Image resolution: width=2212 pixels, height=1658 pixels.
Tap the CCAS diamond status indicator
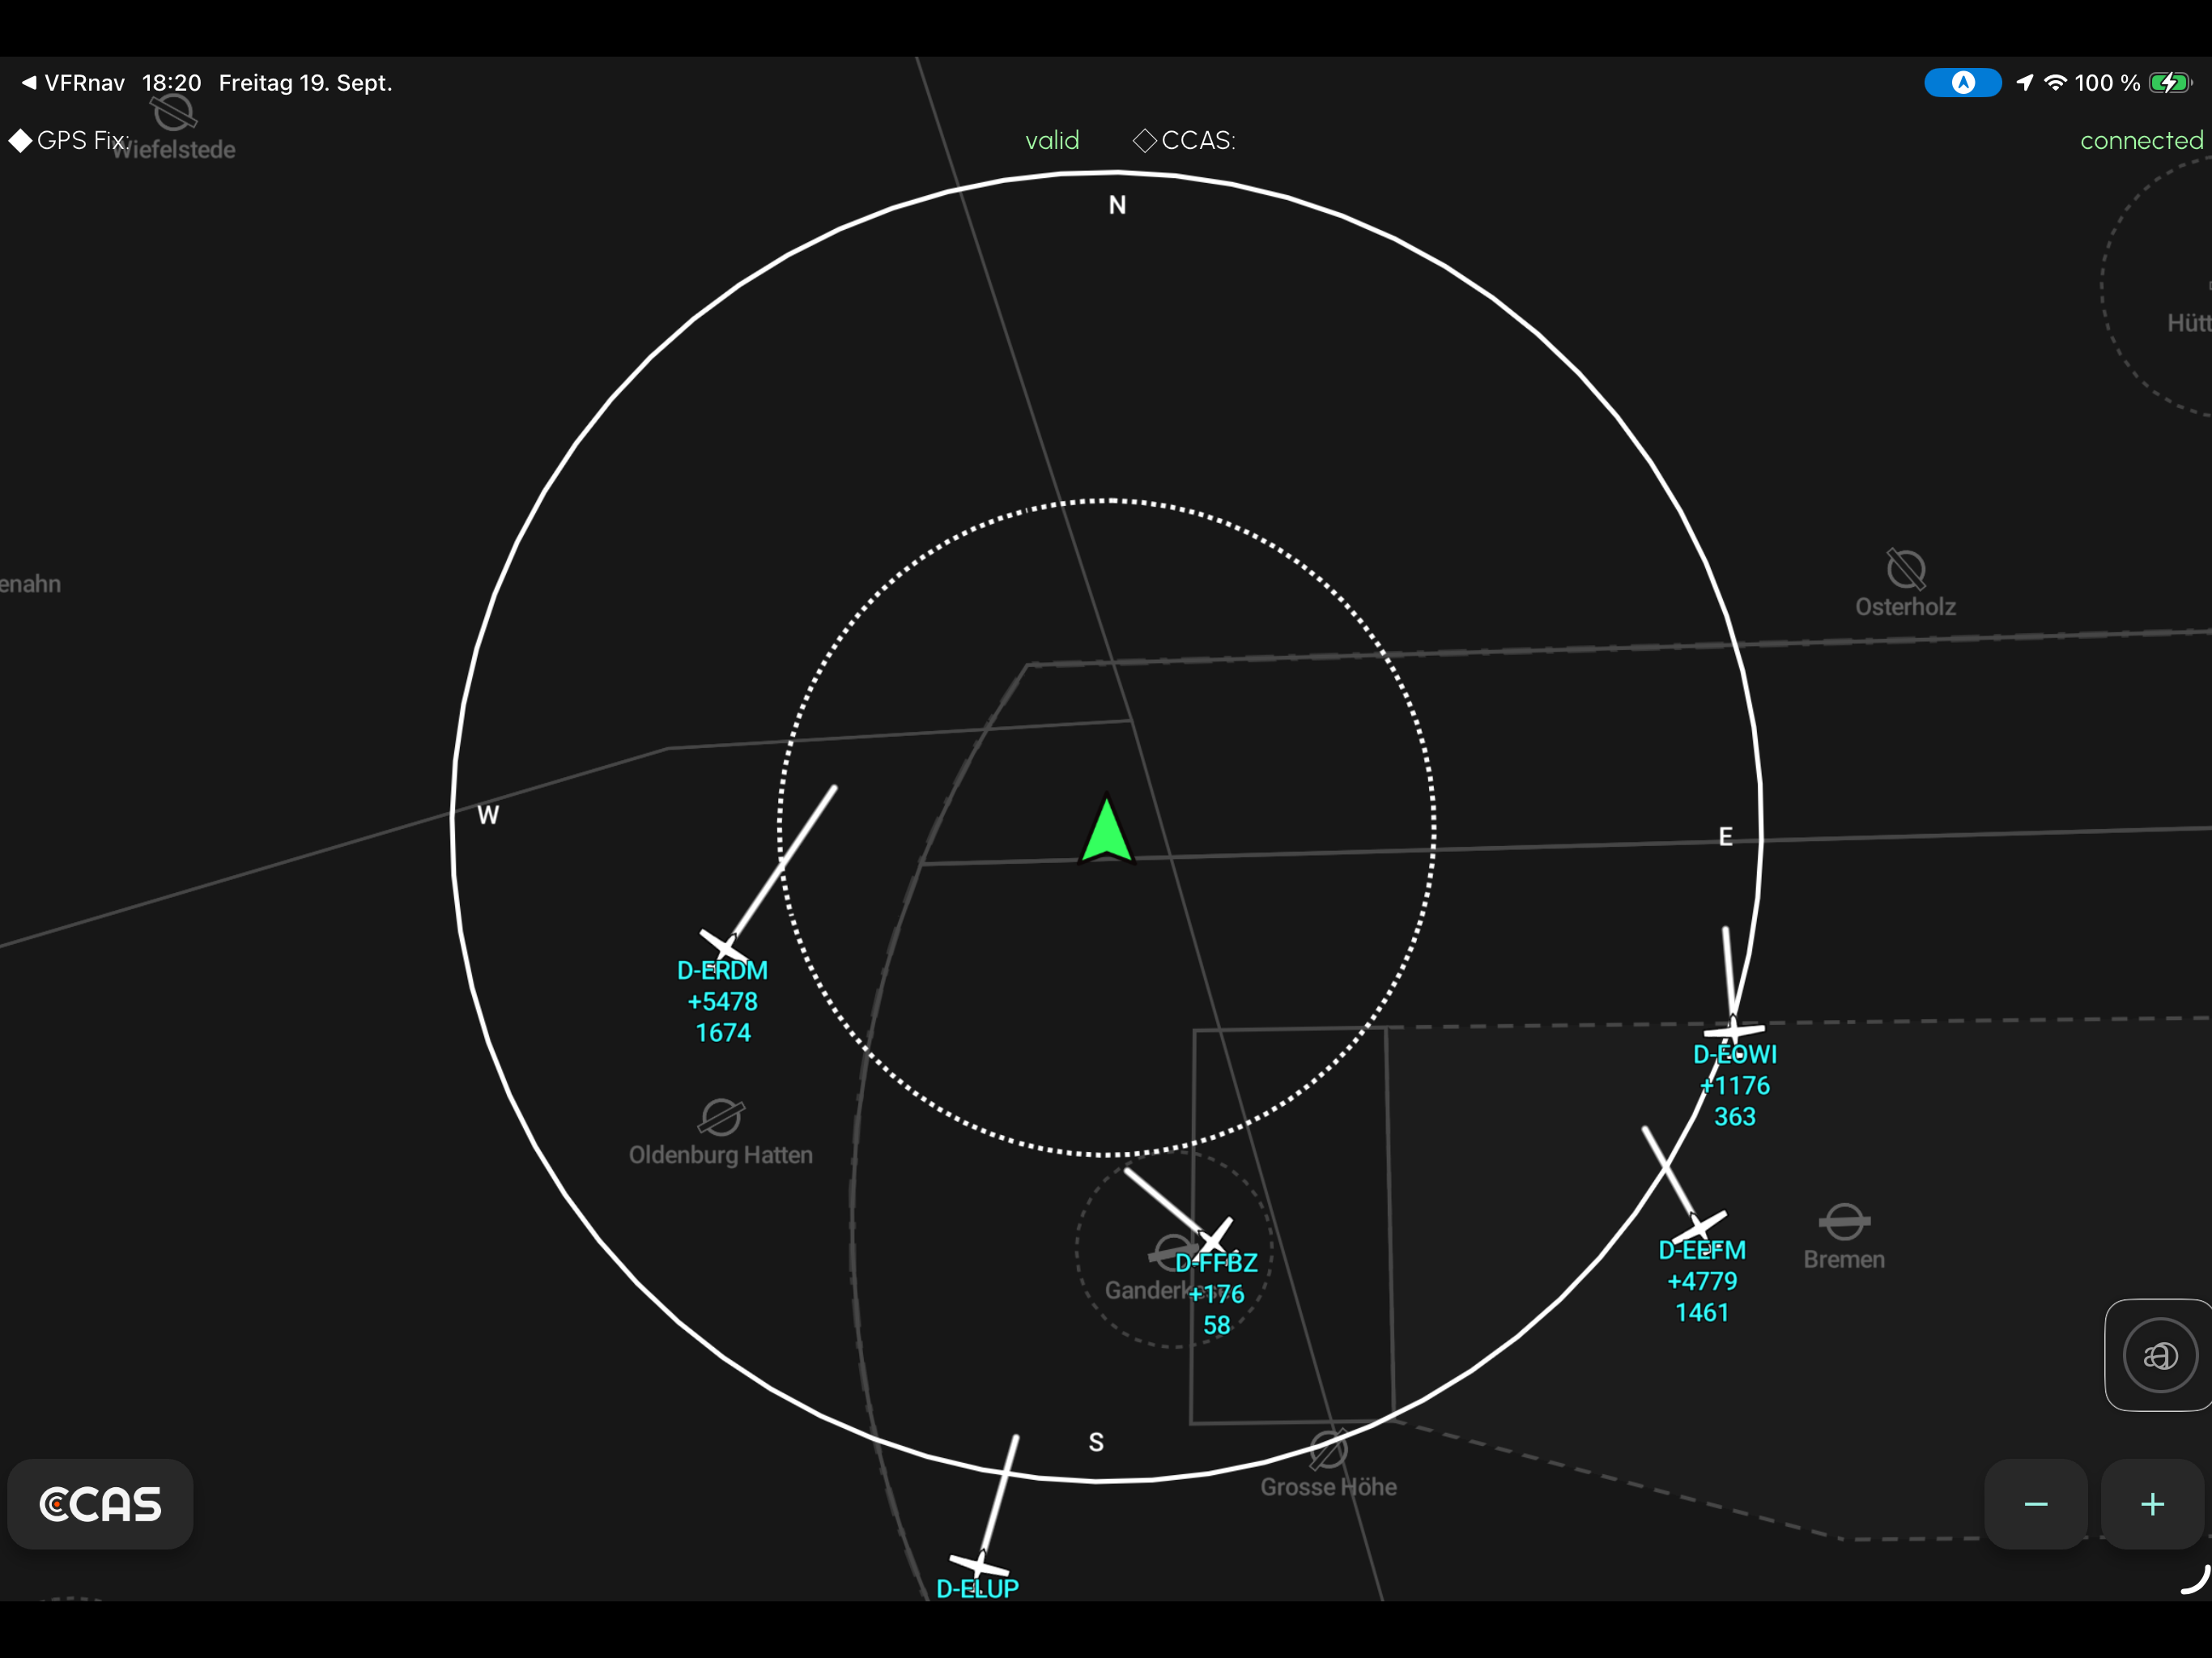pos(1144,141)
